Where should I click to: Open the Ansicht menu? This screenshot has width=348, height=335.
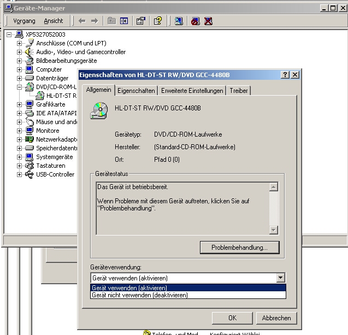click(54, 21)
